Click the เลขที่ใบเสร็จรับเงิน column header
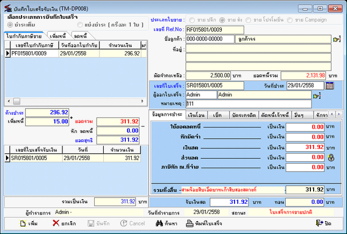Screen dimensions: 347x234 (36, 150)
